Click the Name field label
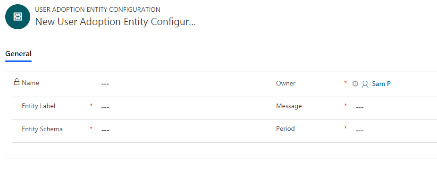 coord(30,83)
